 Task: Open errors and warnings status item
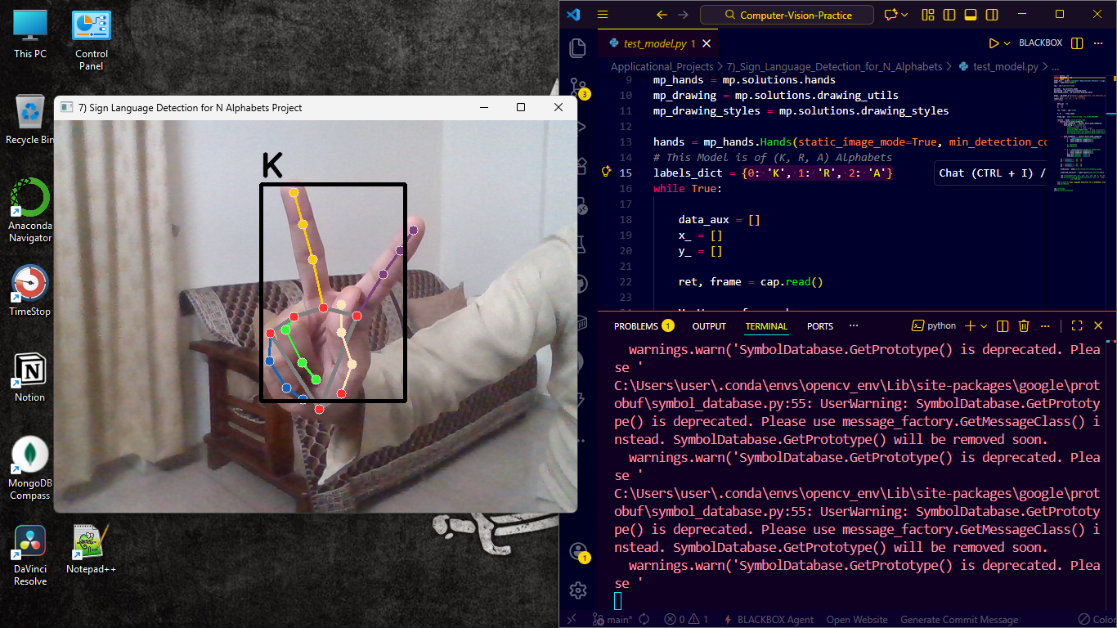pyautogui.click(x=687, y=619)
